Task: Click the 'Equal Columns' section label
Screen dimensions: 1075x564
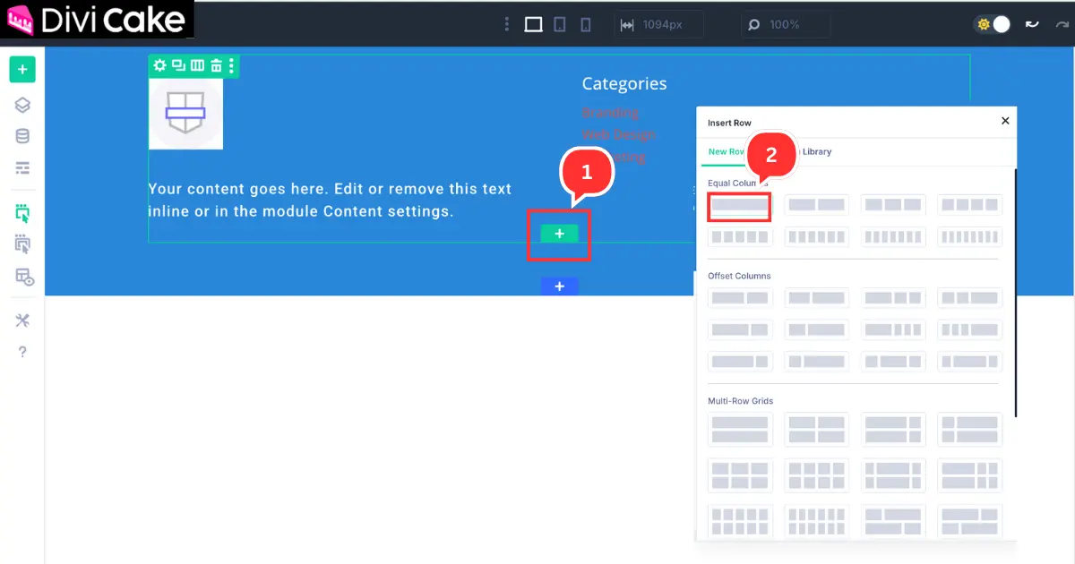Action: [737, 183]
